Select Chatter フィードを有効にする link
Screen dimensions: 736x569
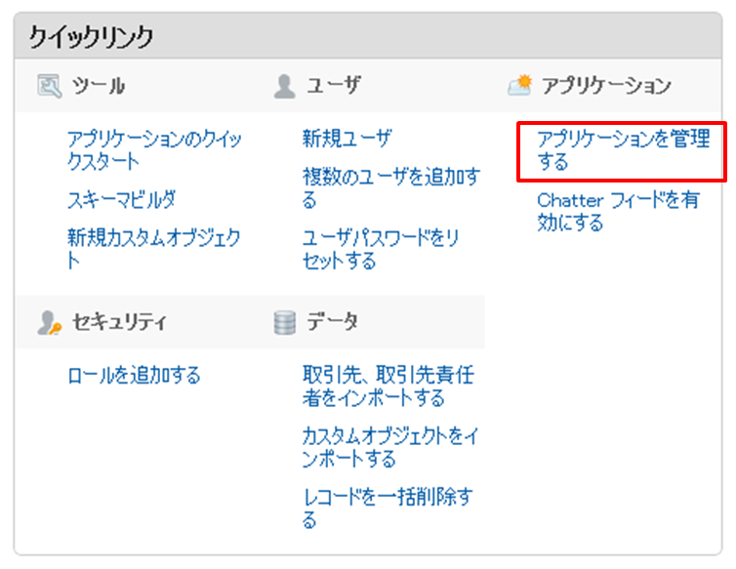[x=618, y=211]
